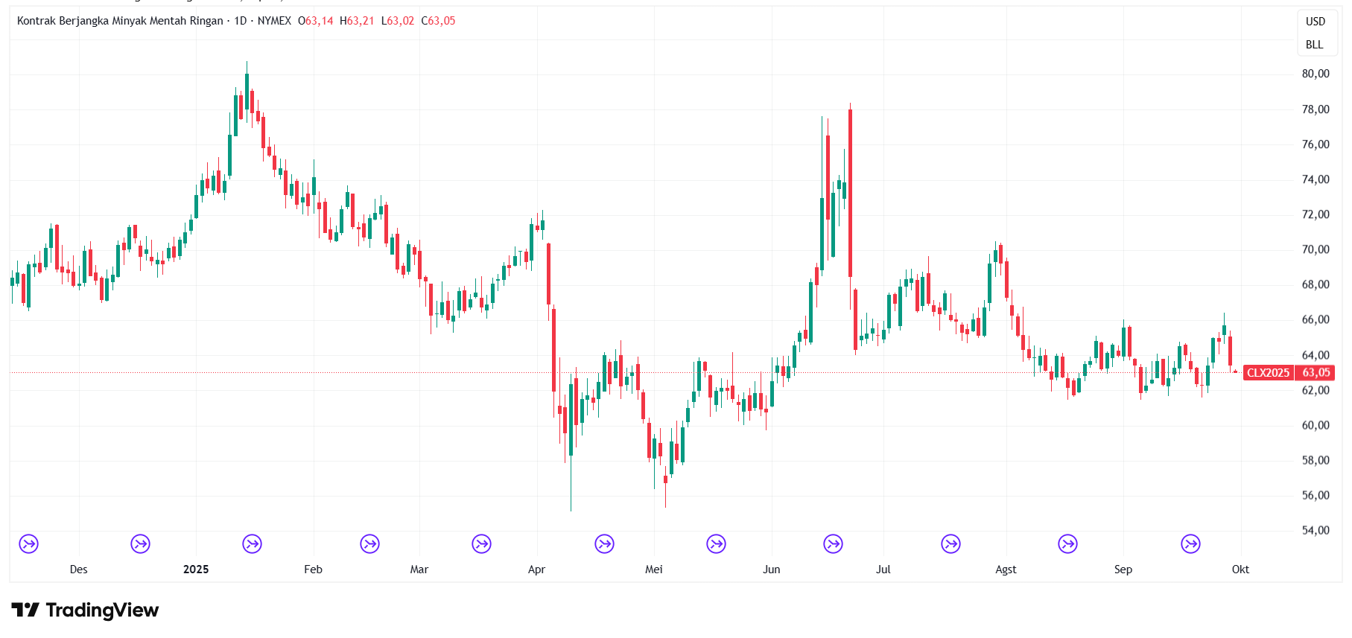This screenshot has width=1352, height=638.
Task: Click the 'Jun' month label on time axis
Action: 772,570
